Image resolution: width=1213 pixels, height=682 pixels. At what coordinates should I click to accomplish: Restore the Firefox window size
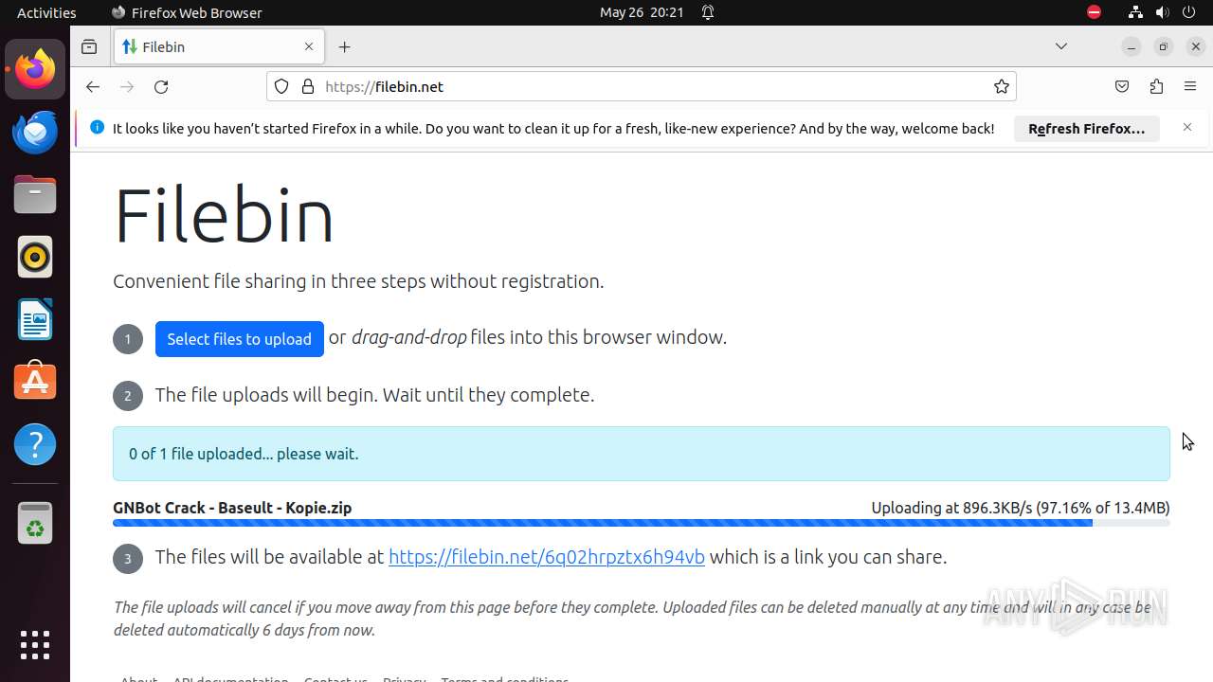point(1164,46)
